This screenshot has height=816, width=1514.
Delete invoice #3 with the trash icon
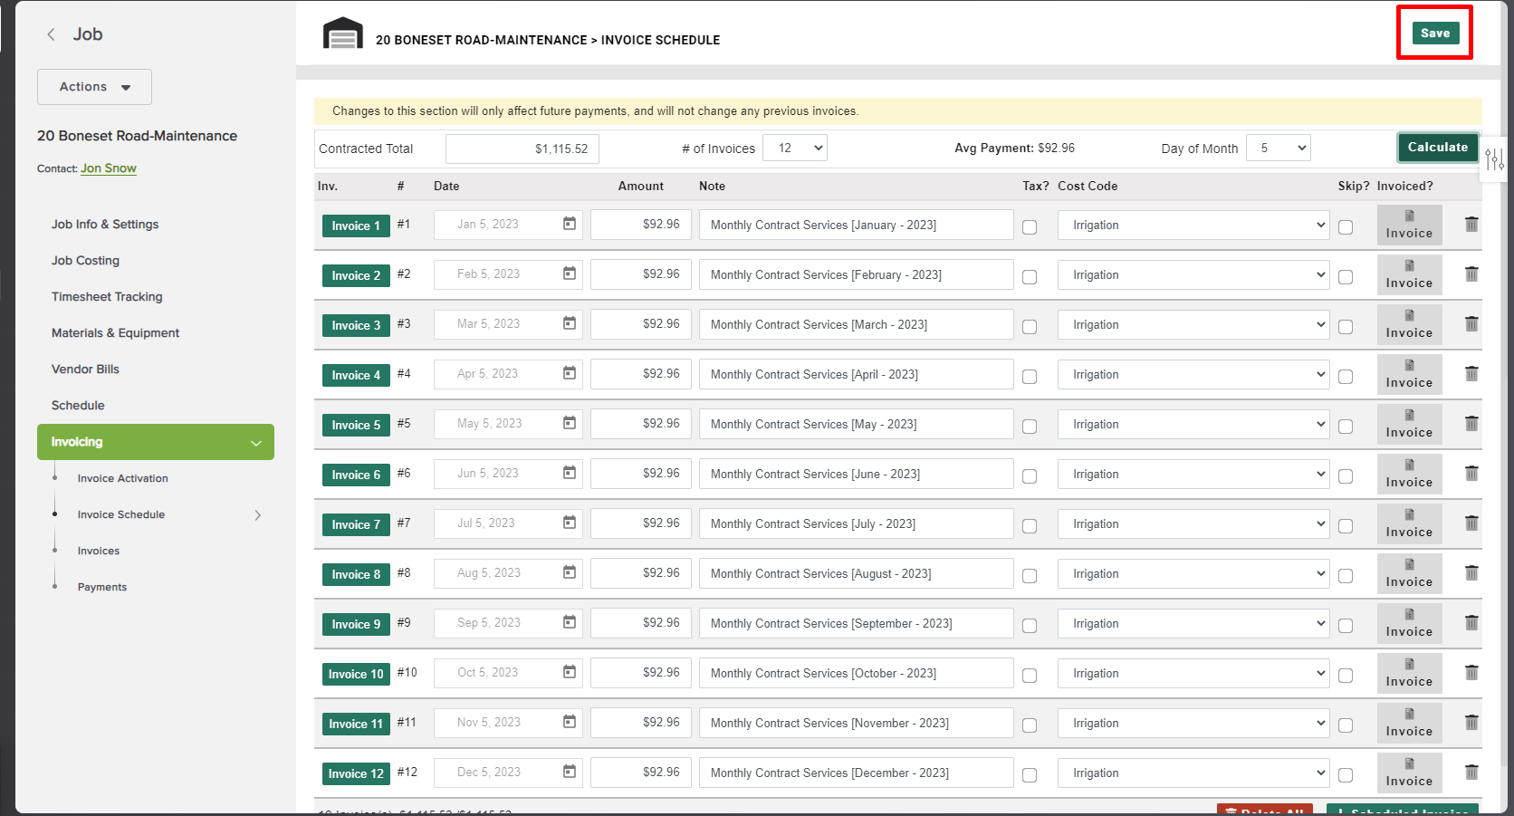pyautogui.click(x=1471, y=323)
